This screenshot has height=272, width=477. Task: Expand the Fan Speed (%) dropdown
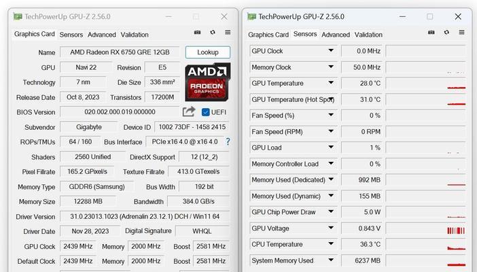pos(331,115)
